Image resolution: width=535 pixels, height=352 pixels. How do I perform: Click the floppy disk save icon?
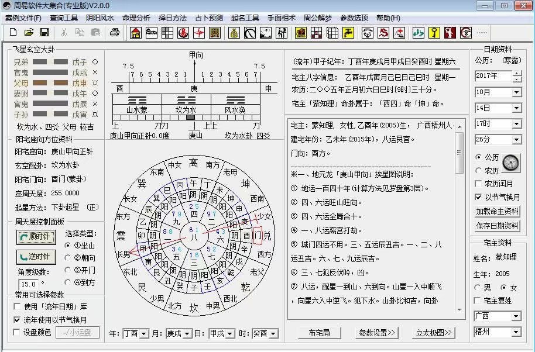pyautogui.click(x=43, y=32)
